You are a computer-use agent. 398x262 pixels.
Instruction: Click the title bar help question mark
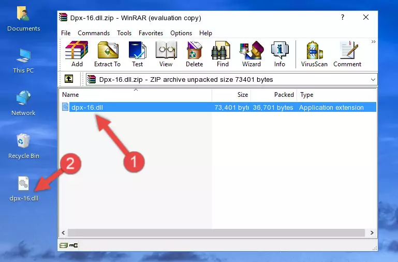[x=343, y=17]
